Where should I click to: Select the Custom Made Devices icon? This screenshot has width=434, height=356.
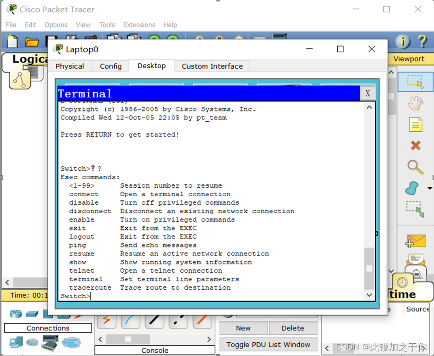pyautogui.click(x=50, y=342)
